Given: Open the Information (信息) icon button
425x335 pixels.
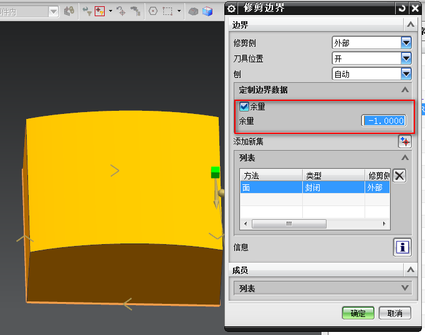Looking at the screenshot, I should click(402, 247).
